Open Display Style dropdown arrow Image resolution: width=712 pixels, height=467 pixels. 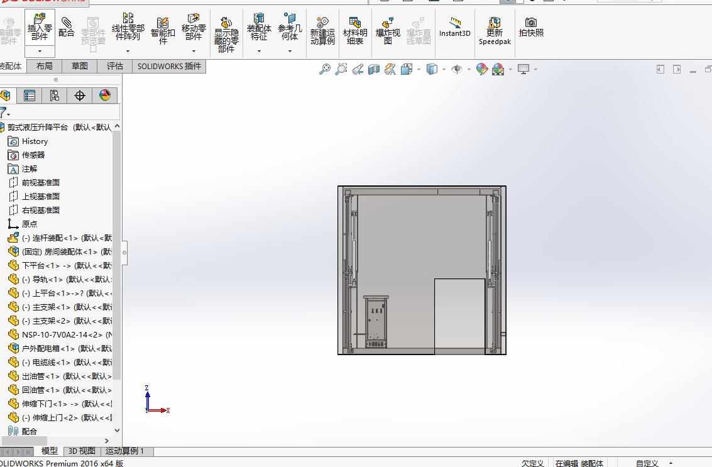(444, 70)
